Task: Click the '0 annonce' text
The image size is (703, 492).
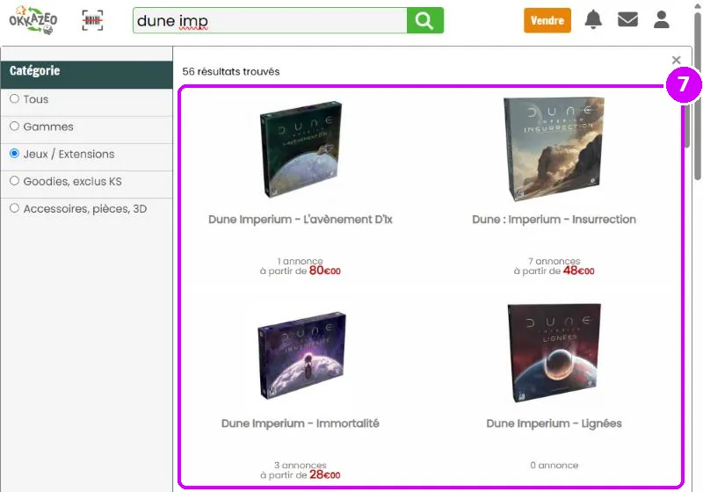Action: [x=554, y=465]
